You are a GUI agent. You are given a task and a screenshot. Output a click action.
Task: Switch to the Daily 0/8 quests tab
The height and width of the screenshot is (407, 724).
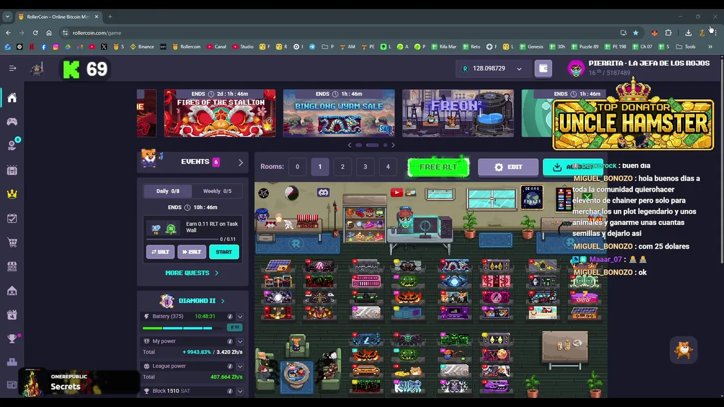(x=167, y=191)
